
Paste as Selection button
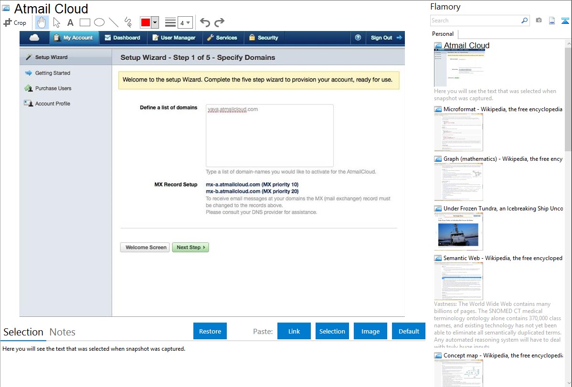(332, 331)
